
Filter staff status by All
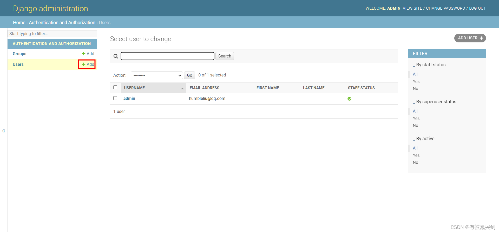(415, 74)
